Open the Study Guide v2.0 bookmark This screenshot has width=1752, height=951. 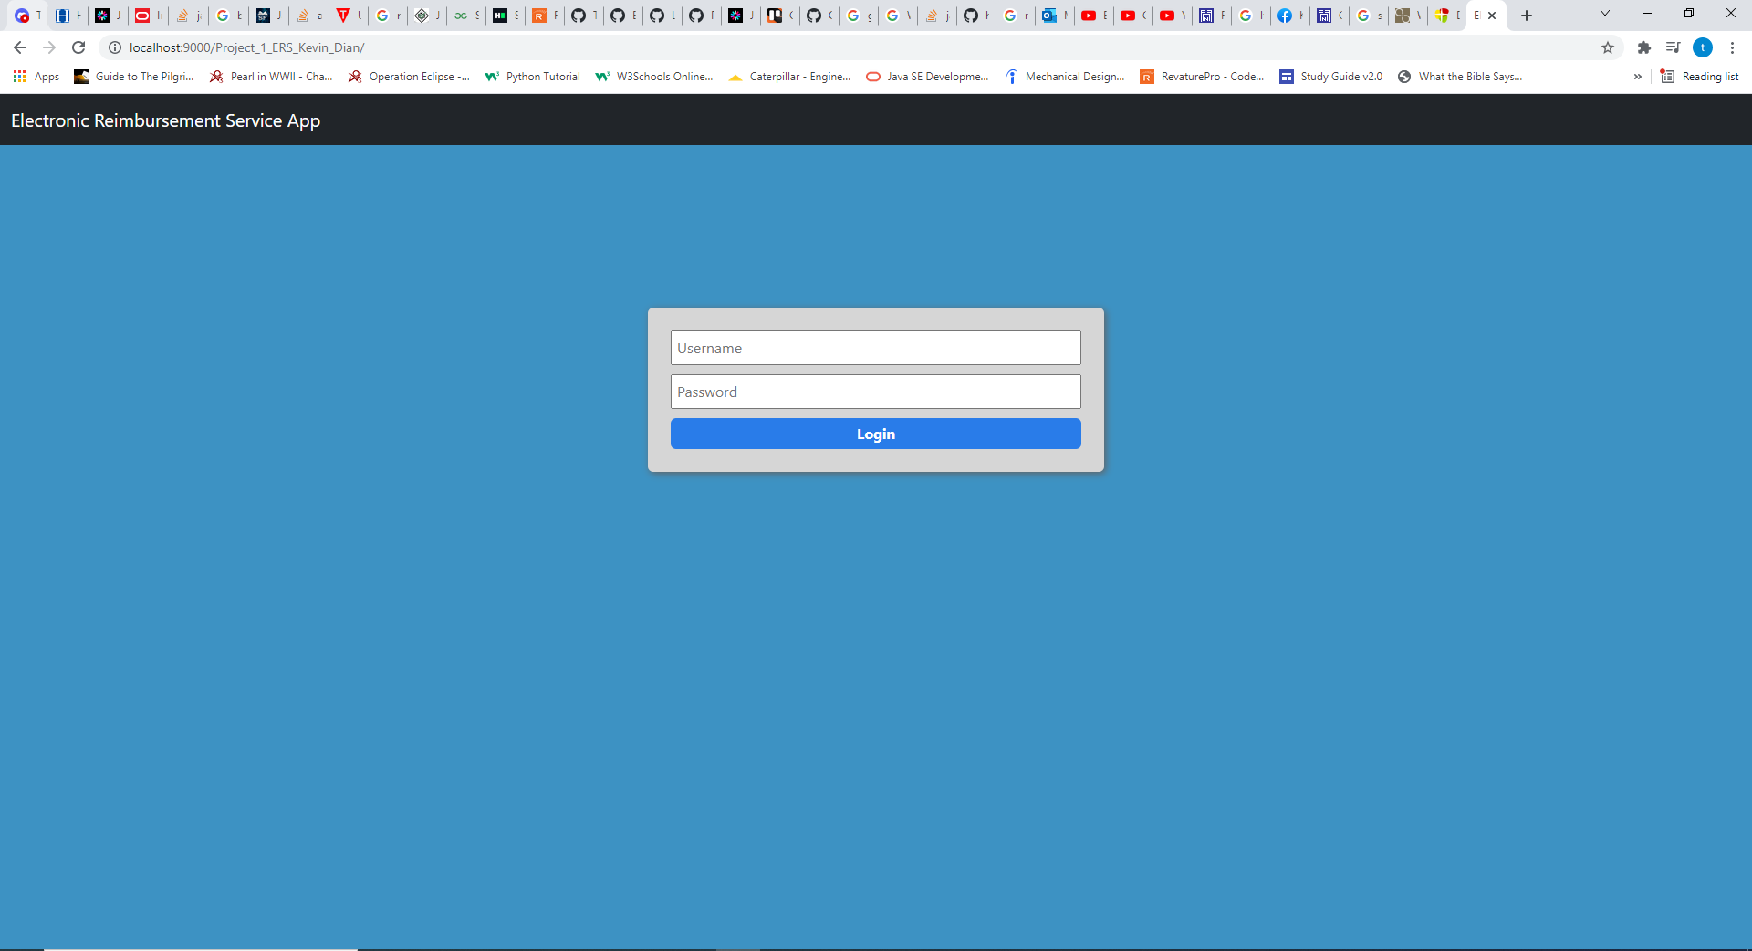pyautogui.click(x=1330, y=77)
